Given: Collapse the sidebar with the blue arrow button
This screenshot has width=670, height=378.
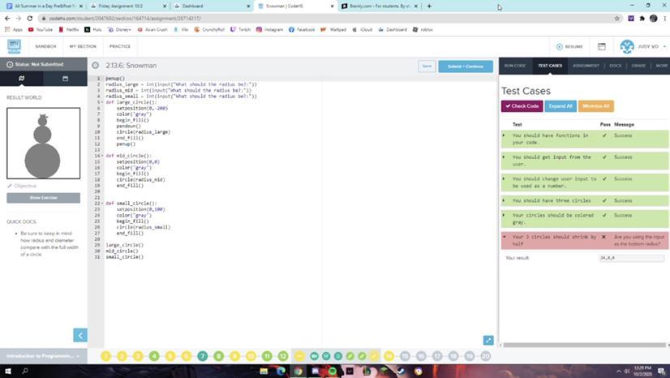Looking at the screenshot, I should coord(80,335).
